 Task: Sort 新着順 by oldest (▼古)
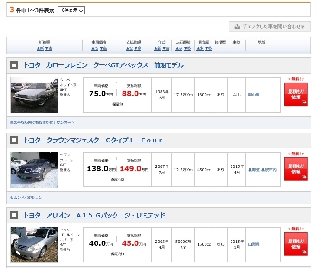pos(49,48)
